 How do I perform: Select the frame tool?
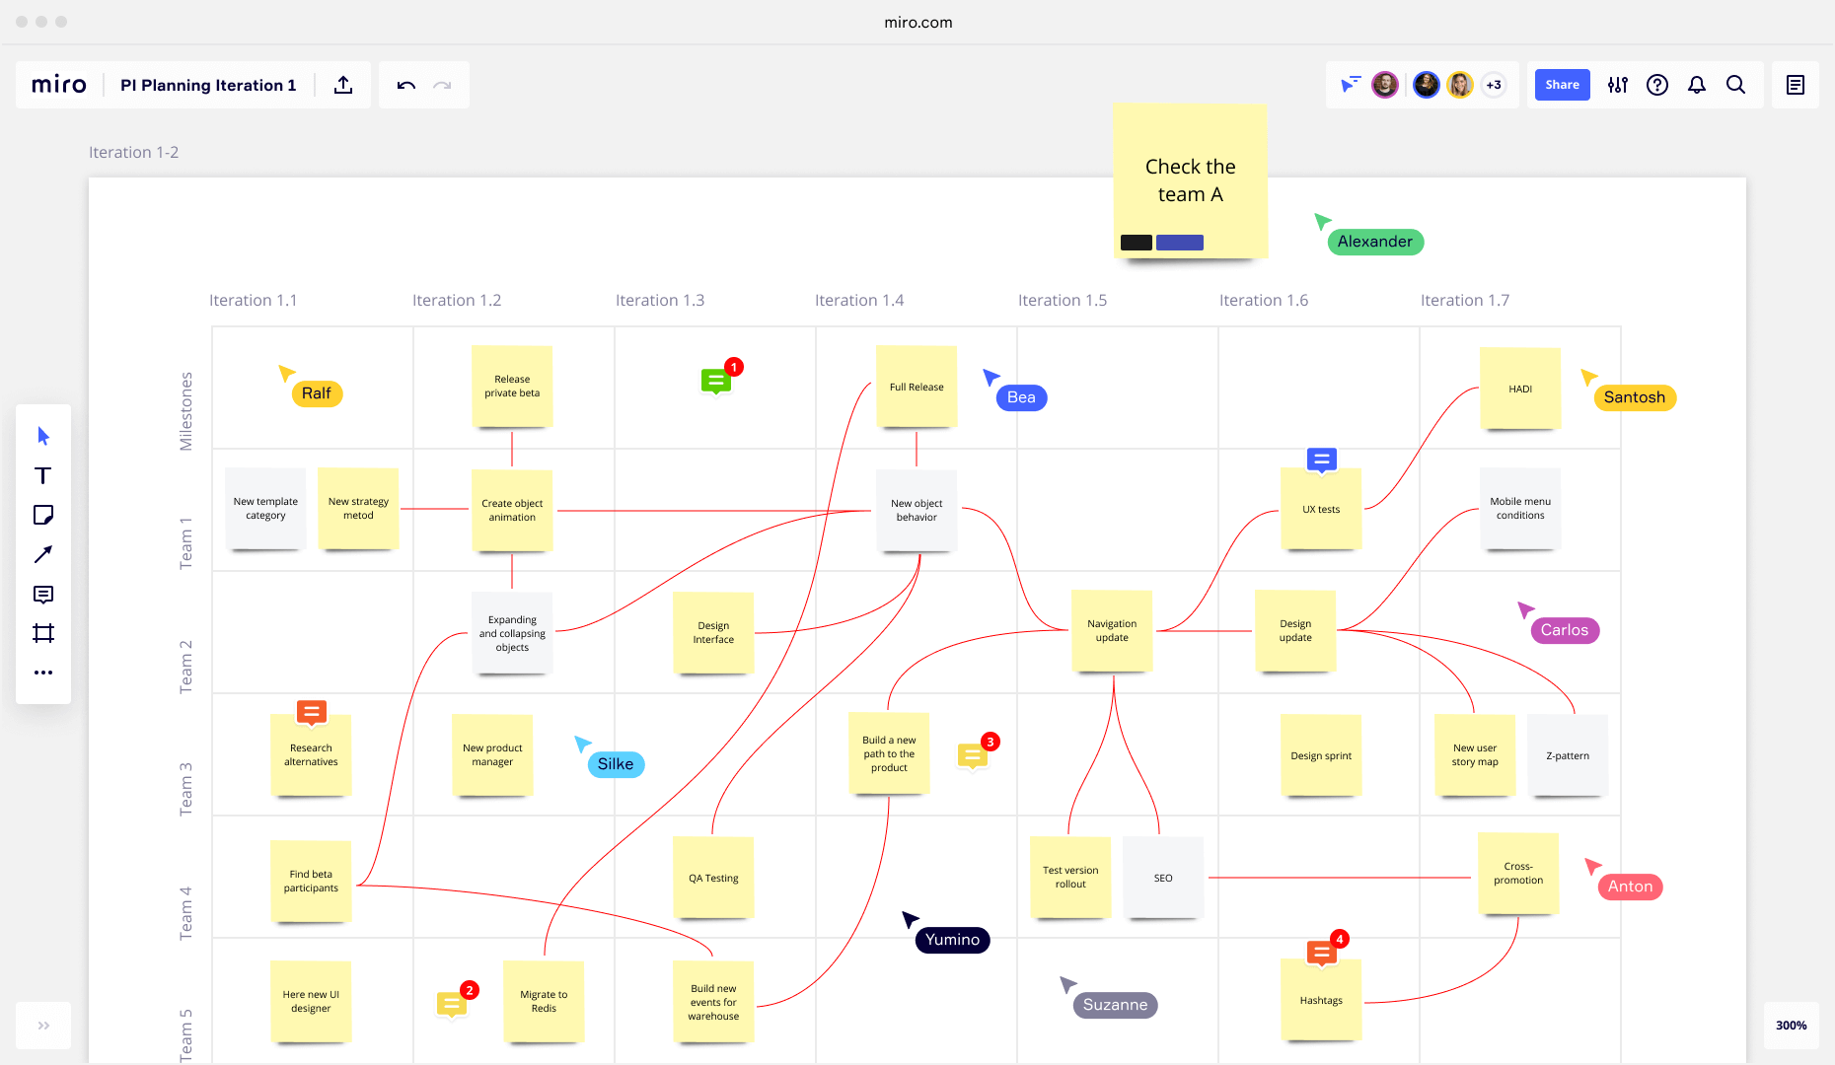43,633
